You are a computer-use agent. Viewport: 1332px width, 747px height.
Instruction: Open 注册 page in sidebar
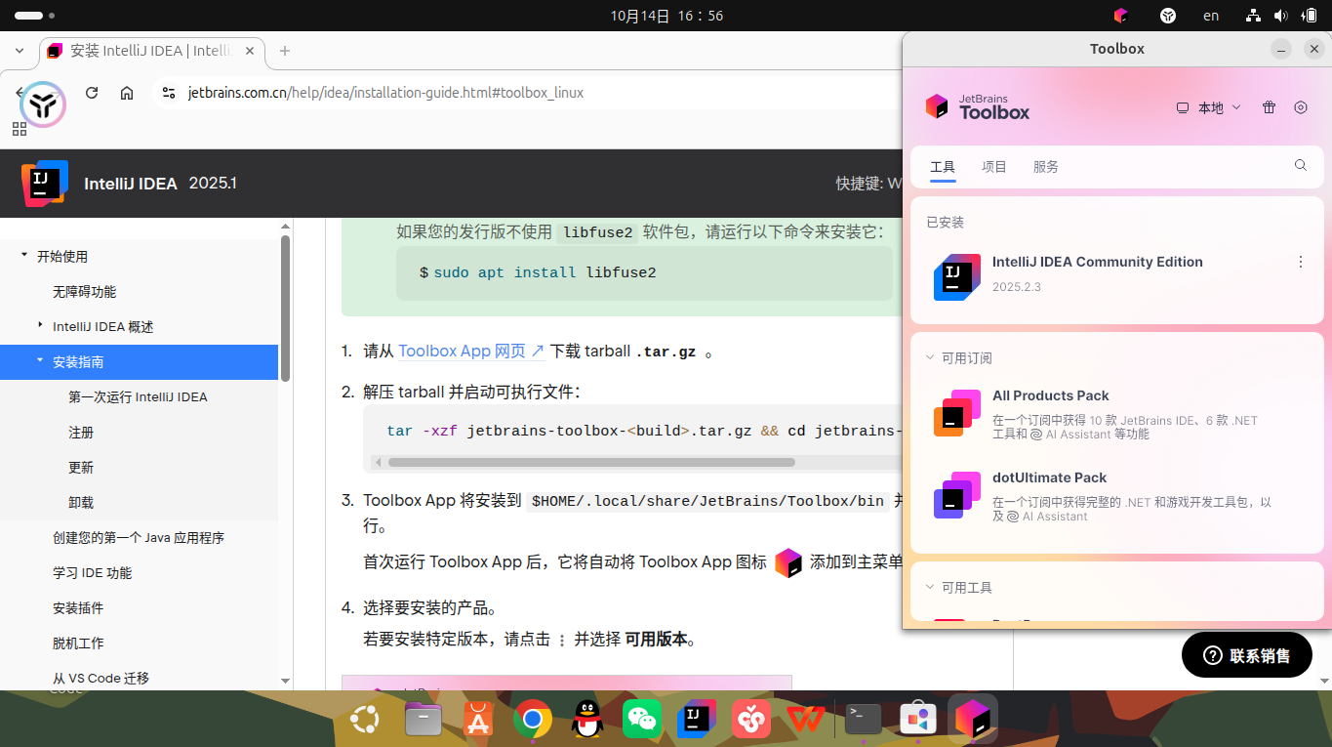tap(81, 433)
